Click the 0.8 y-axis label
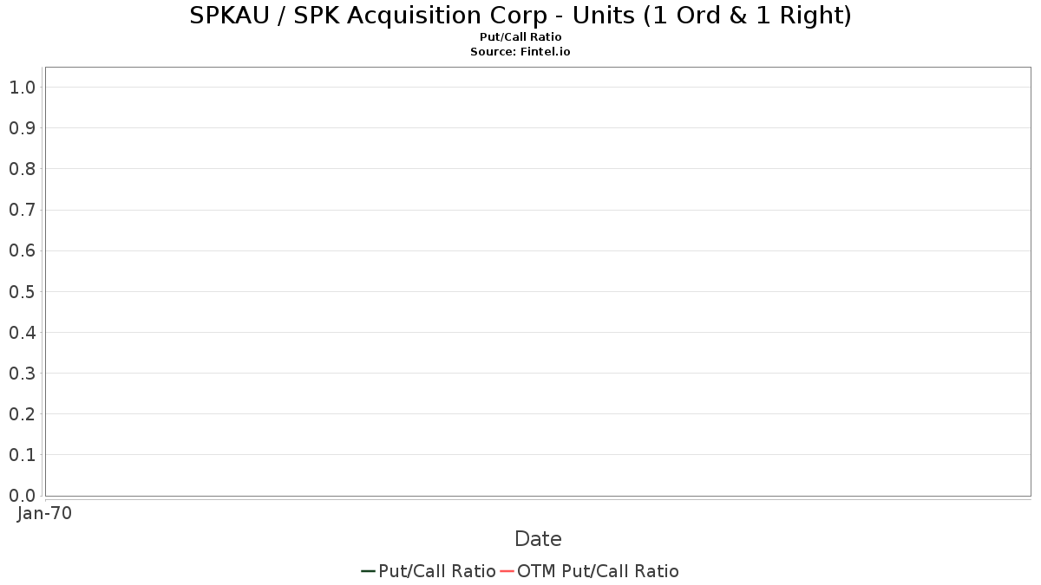This screenshot has height=585, width=1041. [x=22, y=169]
